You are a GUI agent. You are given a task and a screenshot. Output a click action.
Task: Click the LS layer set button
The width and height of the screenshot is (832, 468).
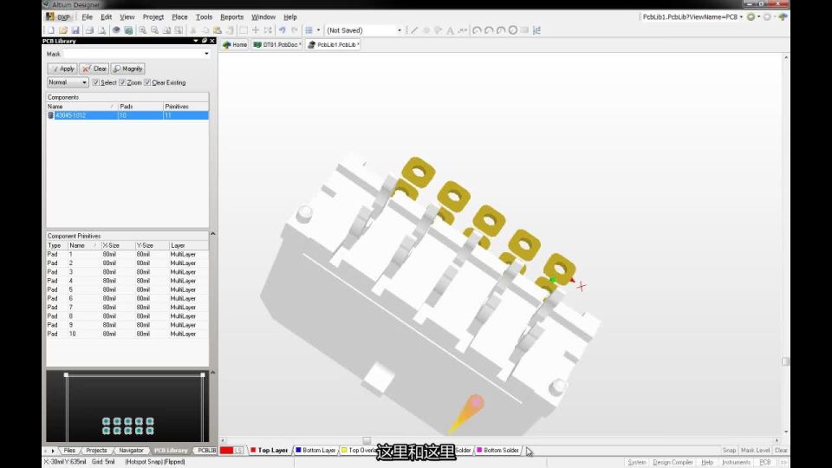pyautogui.click(x=238, y=450)
